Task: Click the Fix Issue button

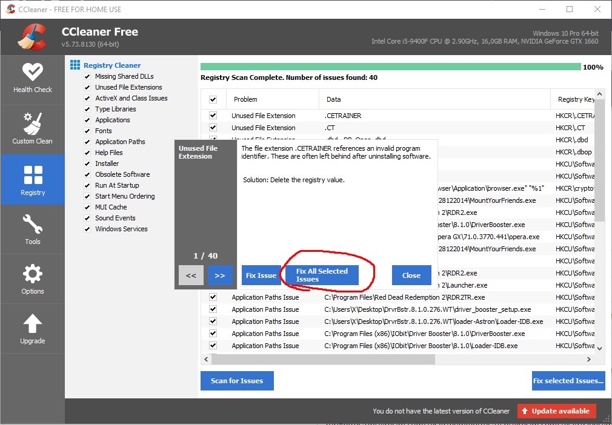Action: (x=261, y=275)
